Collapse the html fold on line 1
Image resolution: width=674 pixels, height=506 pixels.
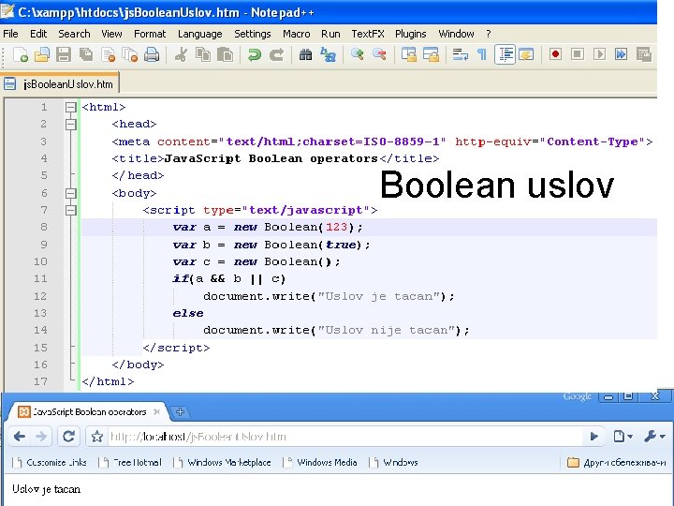coord(71,107)
